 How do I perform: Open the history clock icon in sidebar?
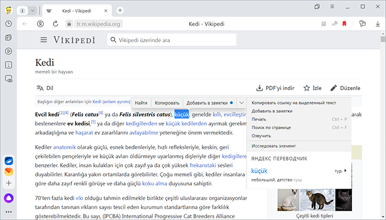tap(9, 24)
